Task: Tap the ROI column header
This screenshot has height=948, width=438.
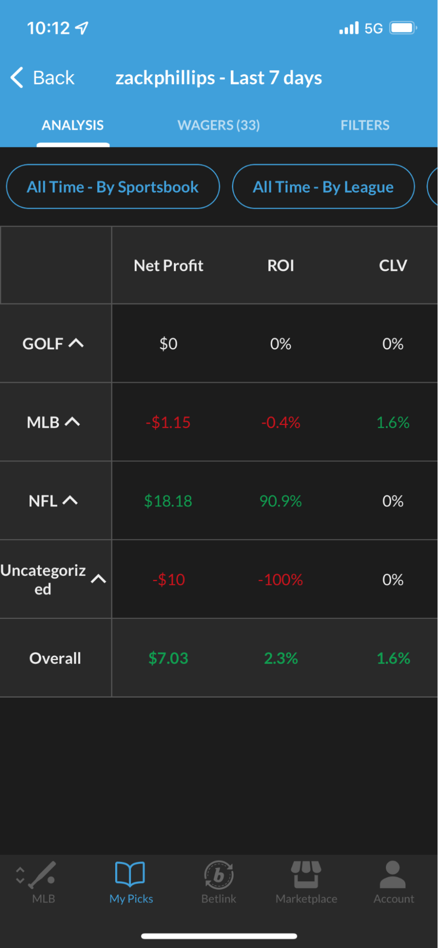Action: click(281, 265)
